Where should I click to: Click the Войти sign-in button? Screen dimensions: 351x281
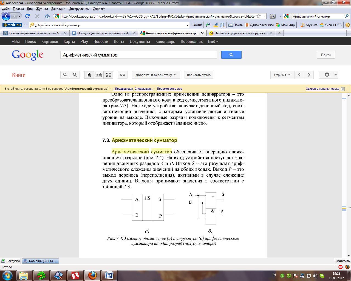[x=326, y=55]
